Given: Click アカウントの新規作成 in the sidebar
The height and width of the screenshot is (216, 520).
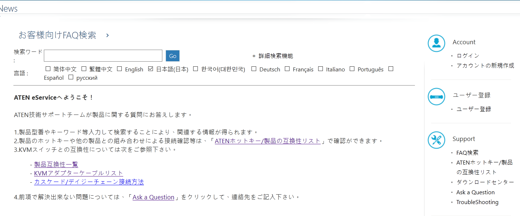Looking at the screenshot, I should (x=485, y=66).
